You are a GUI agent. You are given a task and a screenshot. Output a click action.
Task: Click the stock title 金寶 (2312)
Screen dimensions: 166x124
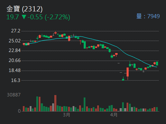(25, 9)
